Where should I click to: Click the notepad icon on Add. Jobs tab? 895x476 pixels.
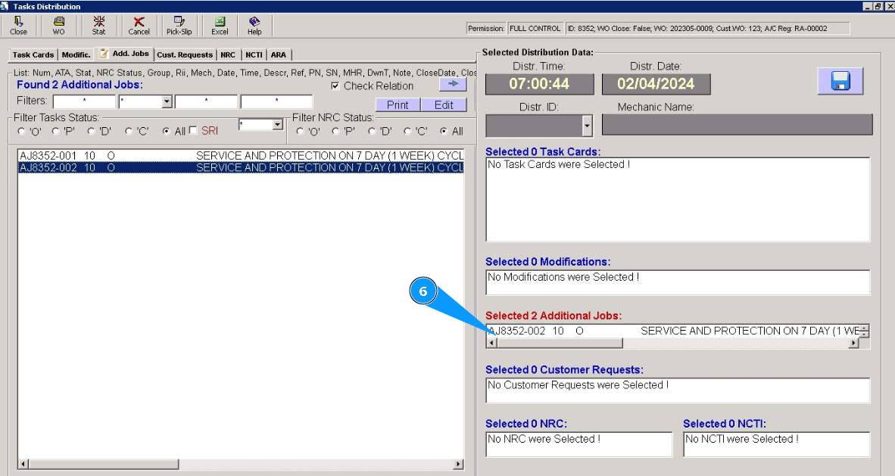103,53
